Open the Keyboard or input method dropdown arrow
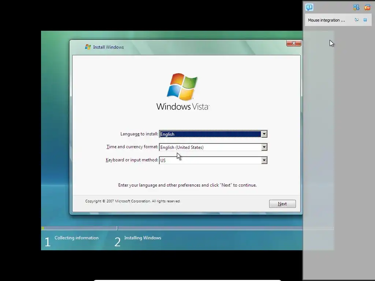Image resolution: width=375 pixels, height=281 pixels. (x=264, y=160)
